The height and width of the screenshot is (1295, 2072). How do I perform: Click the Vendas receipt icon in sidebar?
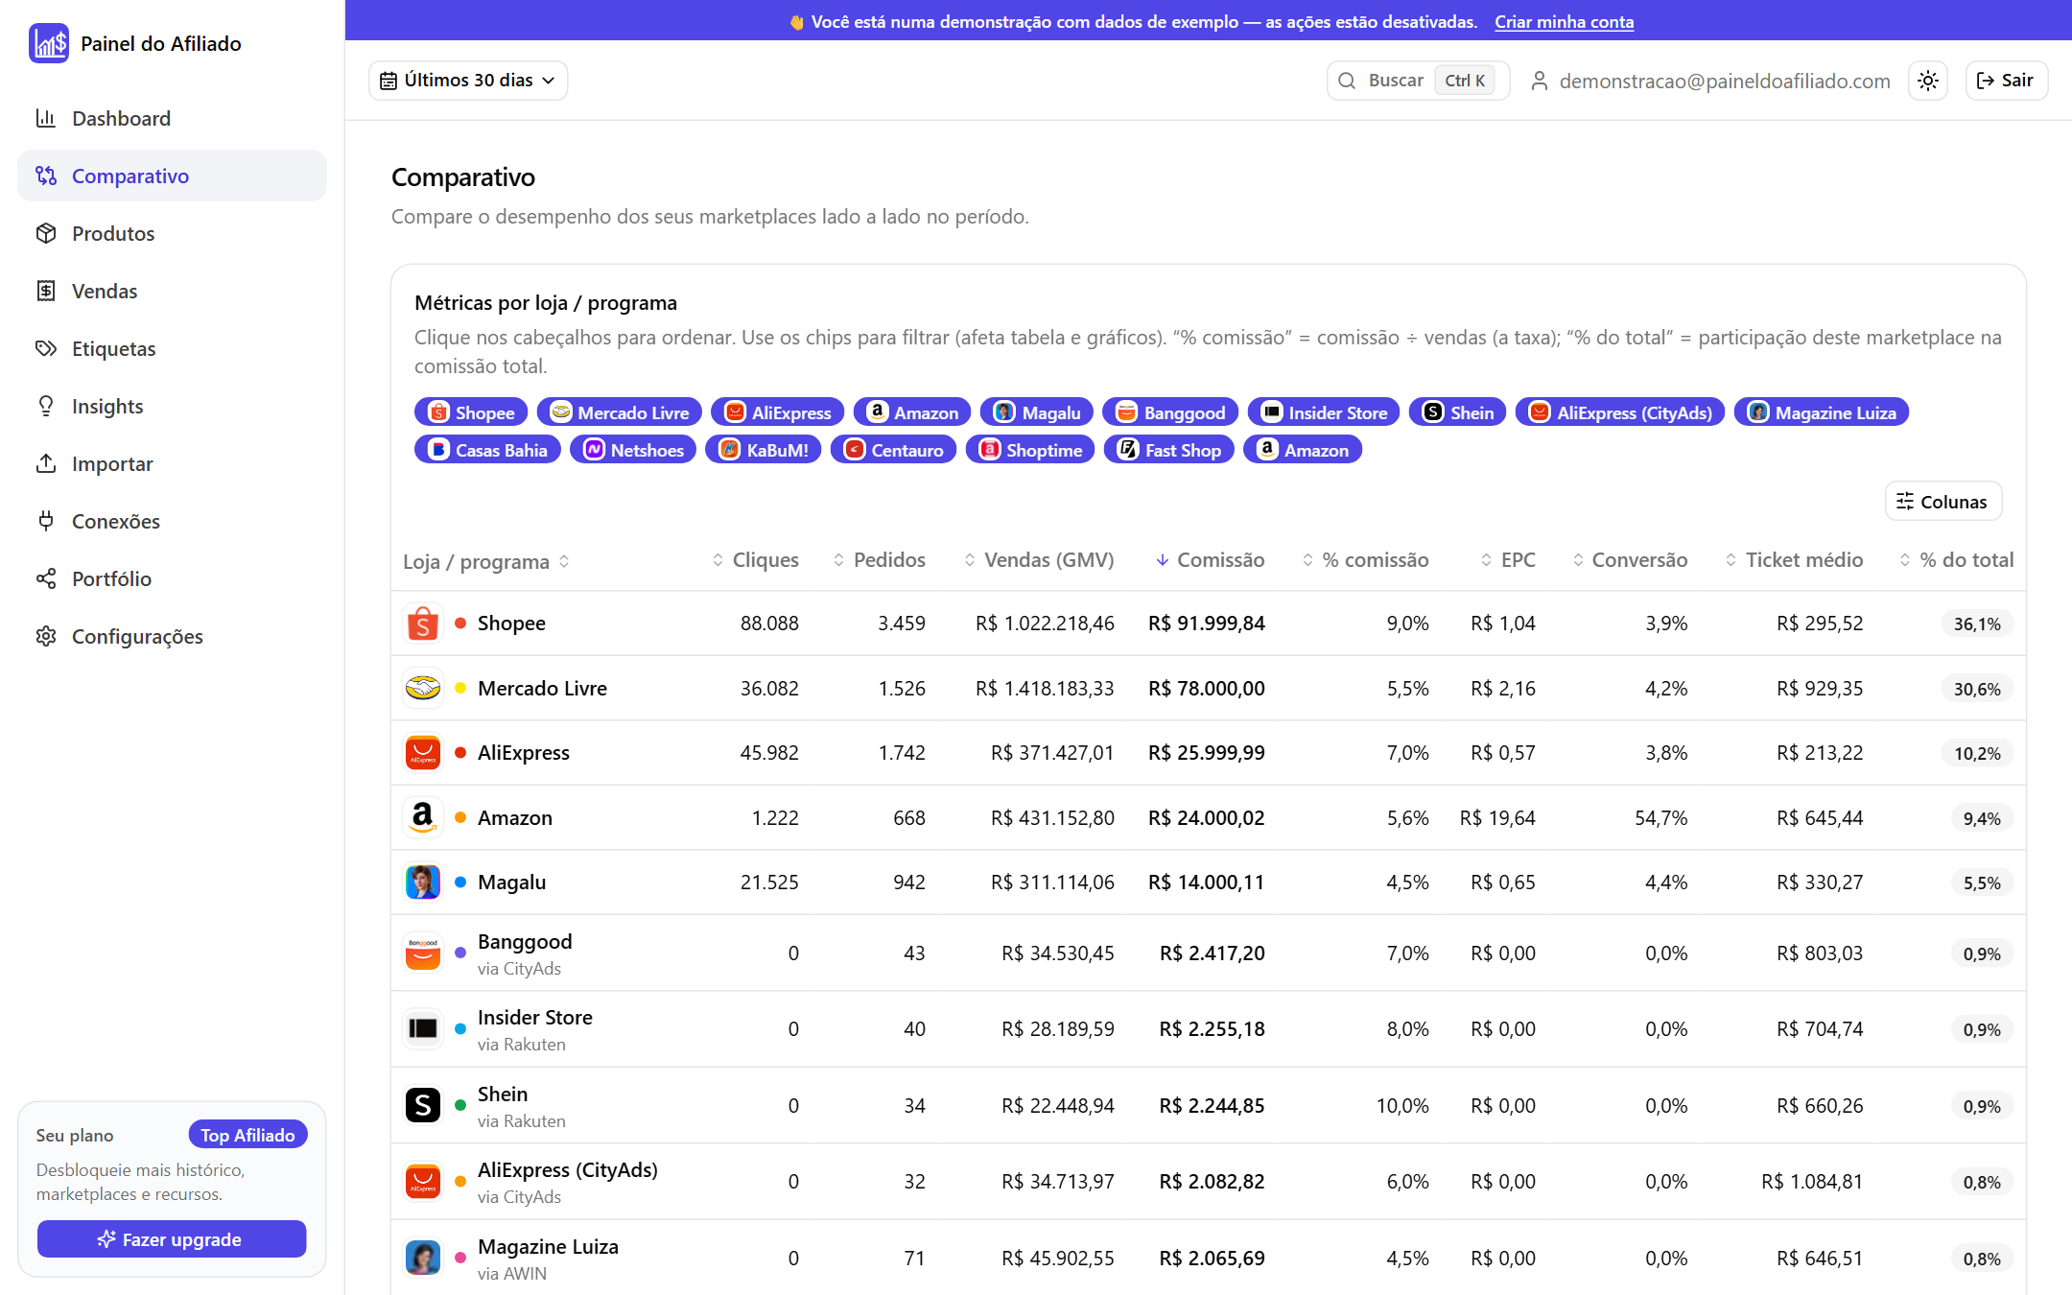tap(46, 291)
